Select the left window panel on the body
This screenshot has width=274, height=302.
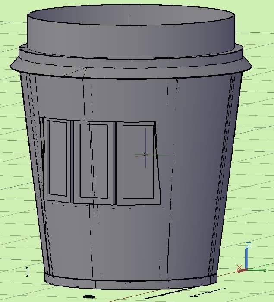tap(58, 158)
